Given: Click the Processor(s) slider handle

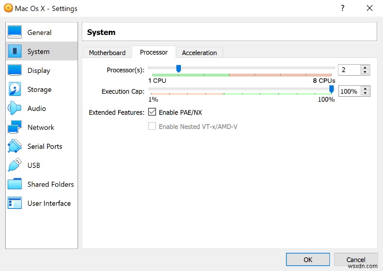Looking at the screenshot, I should [179, 68].
